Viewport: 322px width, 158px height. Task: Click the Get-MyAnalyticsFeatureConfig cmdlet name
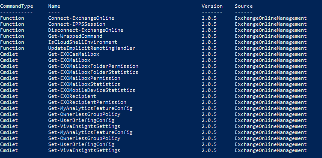(90, 108)
